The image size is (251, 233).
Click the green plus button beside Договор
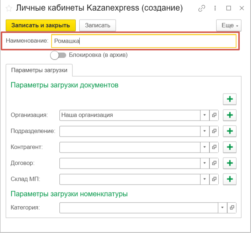230,163
